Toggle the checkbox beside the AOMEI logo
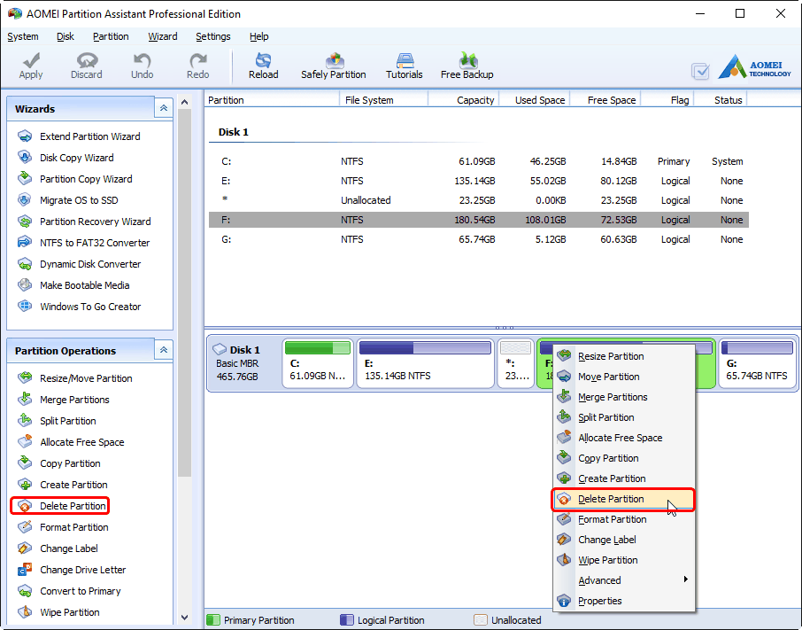Screen dimensions: 802x630 (701, 71)
